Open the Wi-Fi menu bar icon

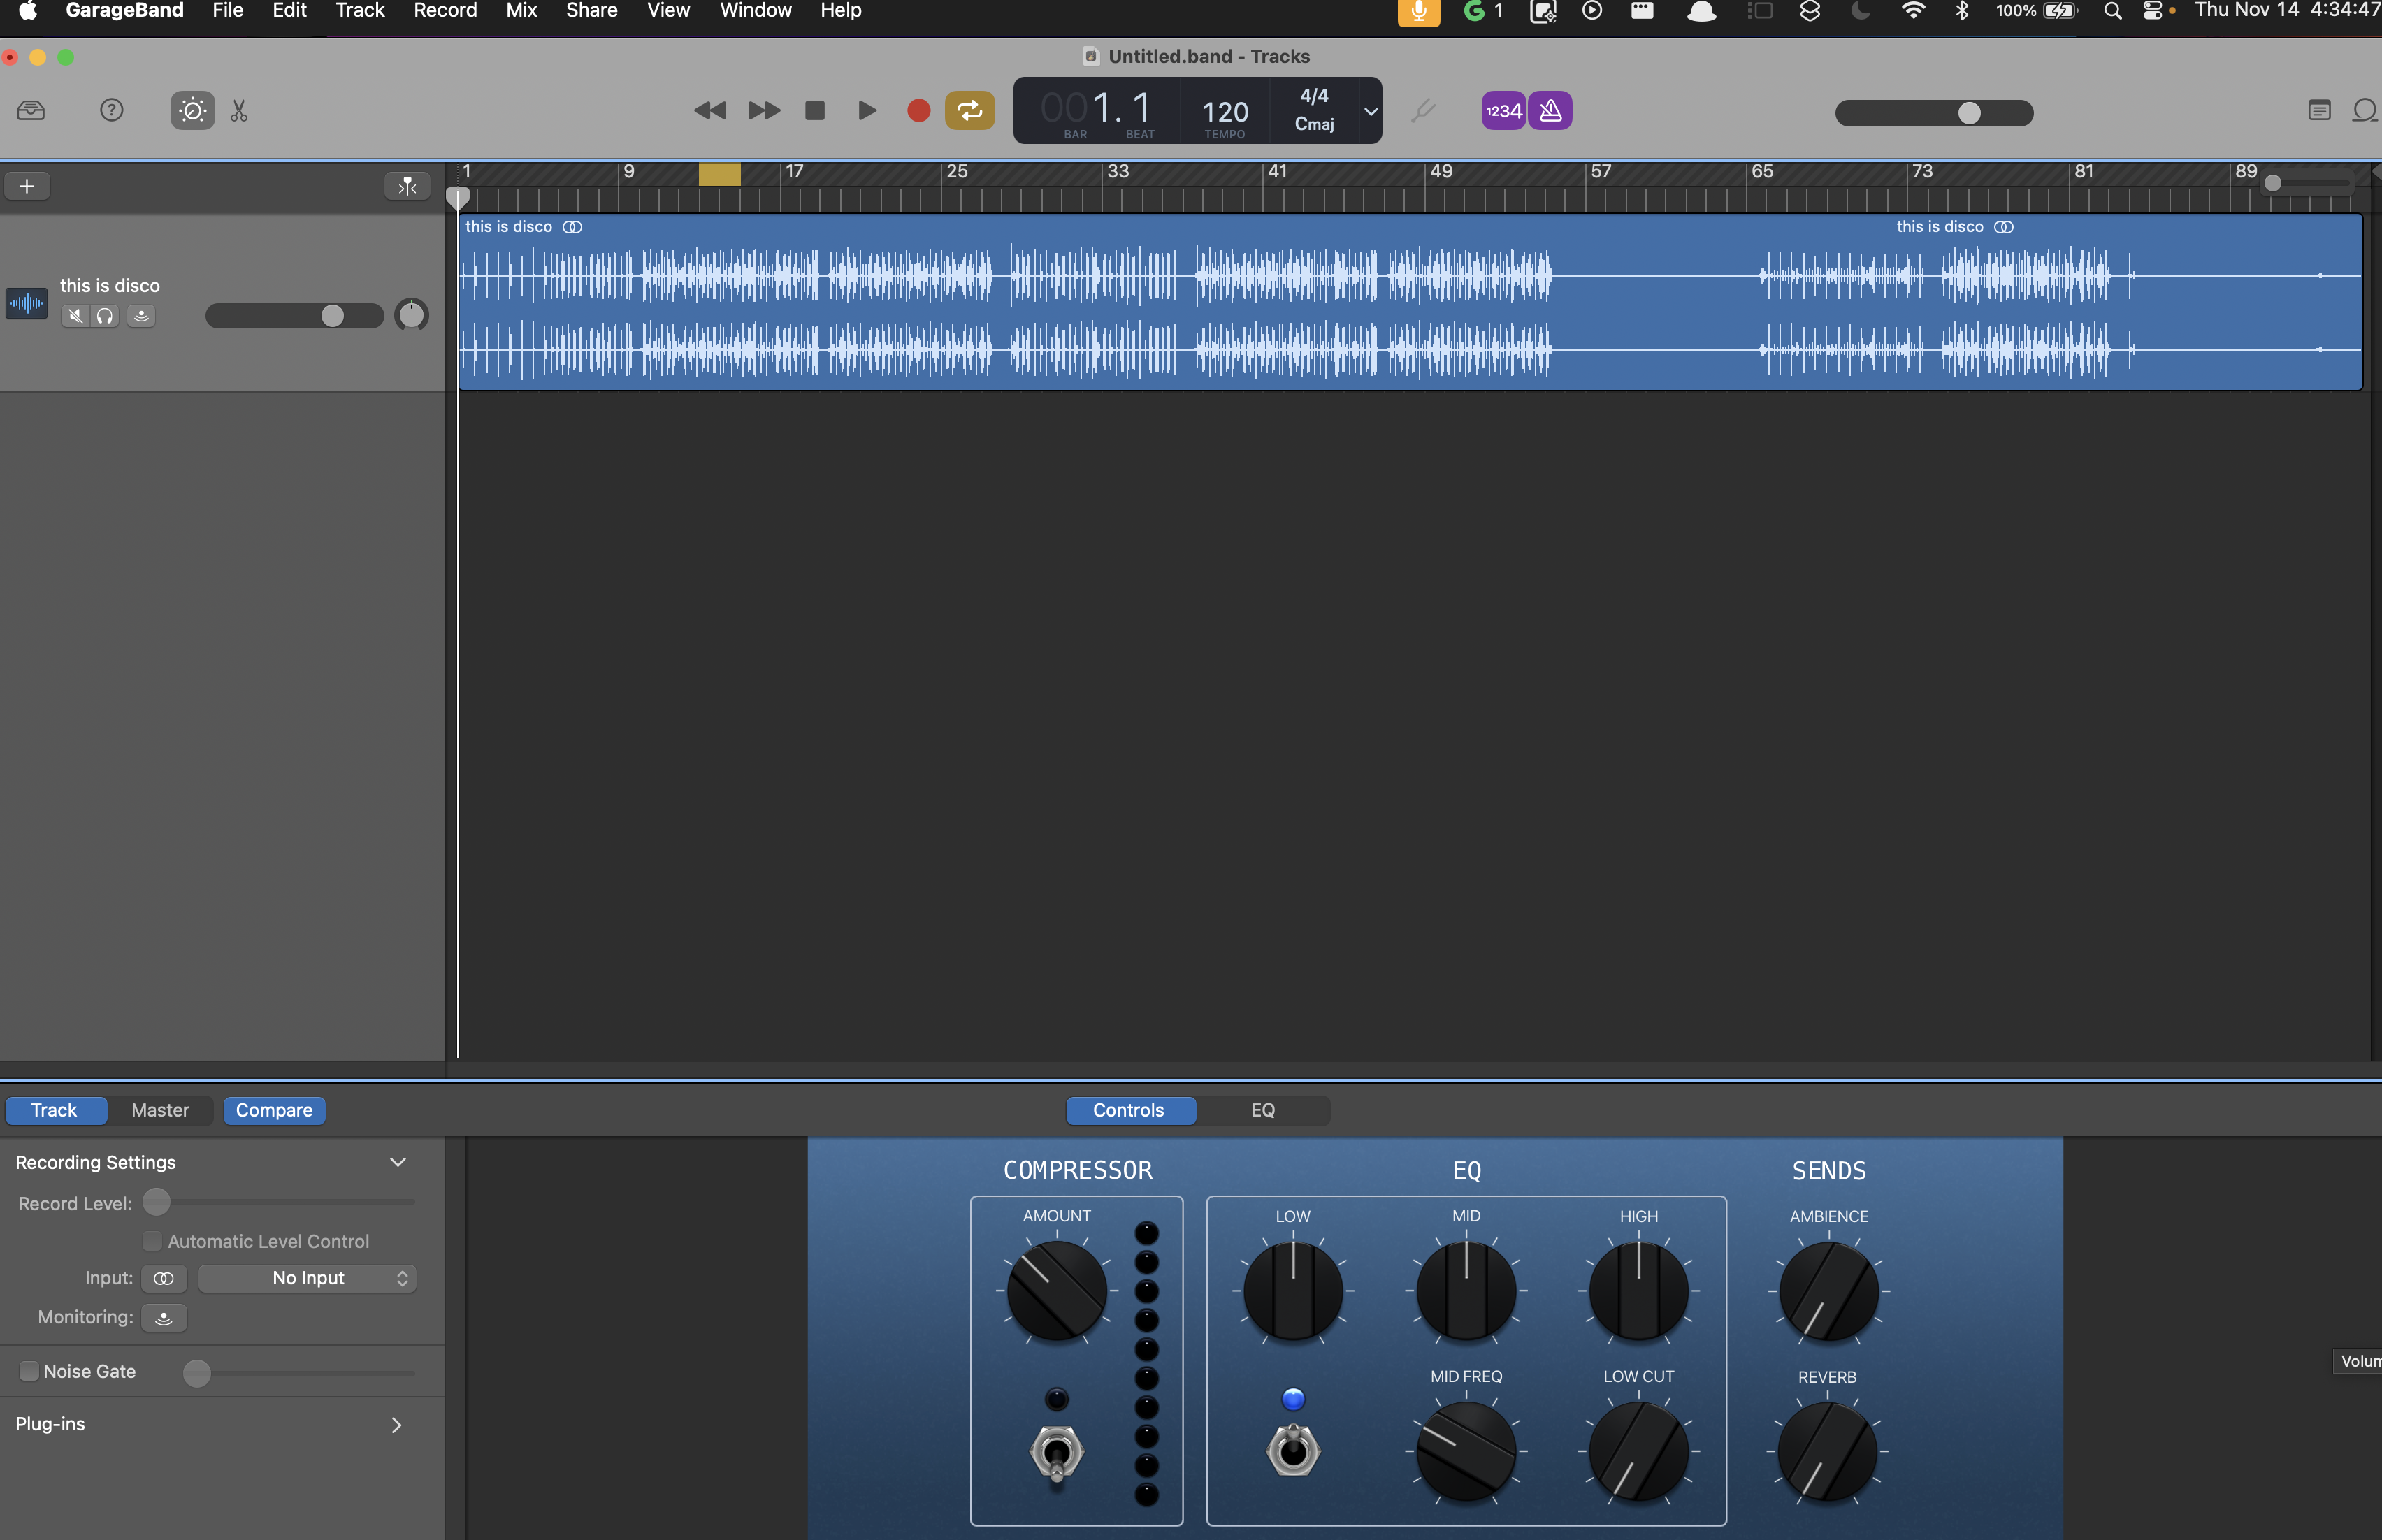1913,11
